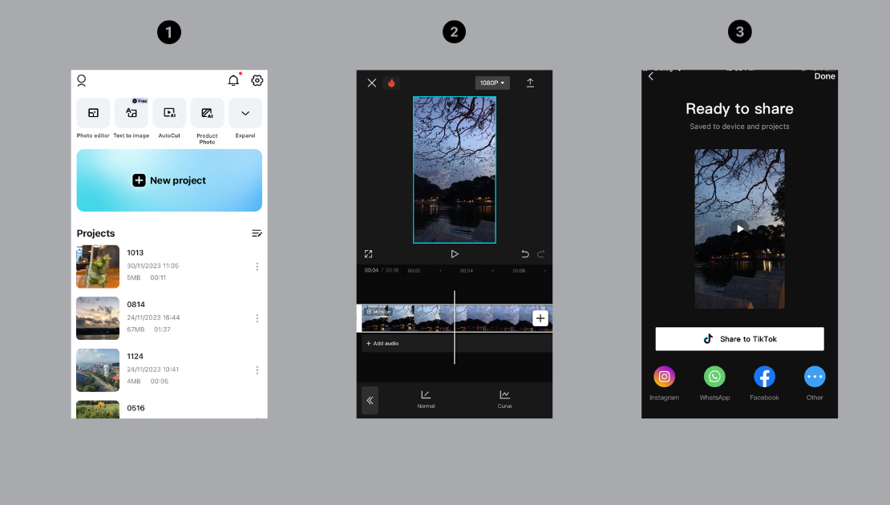Click the Projects section heading

click(95, 233)
